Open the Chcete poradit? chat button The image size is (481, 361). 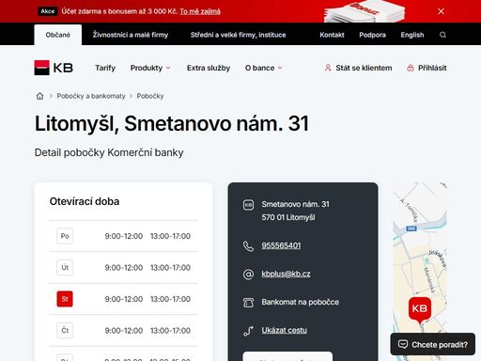click(x=433, y=344)
